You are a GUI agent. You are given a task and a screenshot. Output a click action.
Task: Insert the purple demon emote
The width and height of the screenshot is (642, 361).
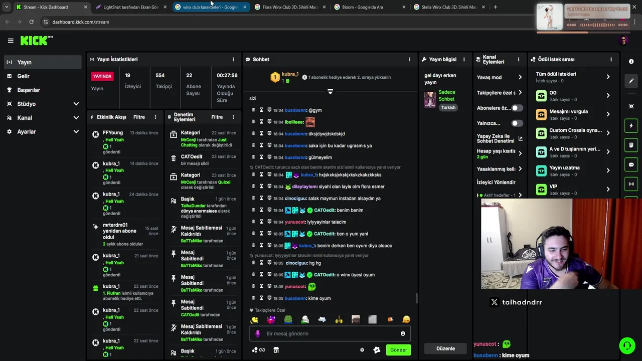[x=271, y=319]
